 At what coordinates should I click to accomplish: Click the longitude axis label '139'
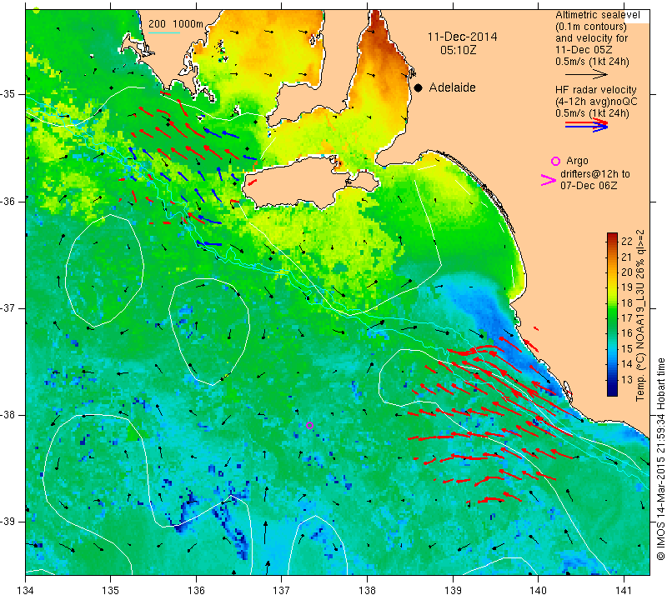point(453,591)
